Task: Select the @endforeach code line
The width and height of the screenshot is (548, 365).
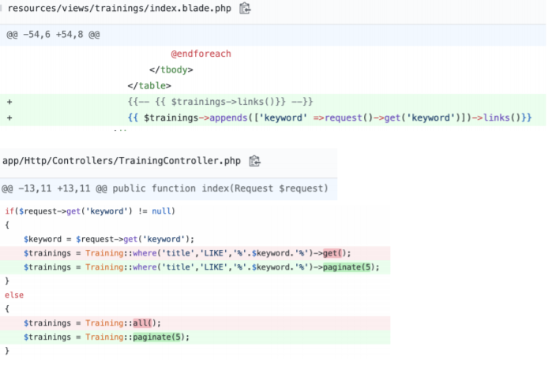Action: tap(201, 54)
